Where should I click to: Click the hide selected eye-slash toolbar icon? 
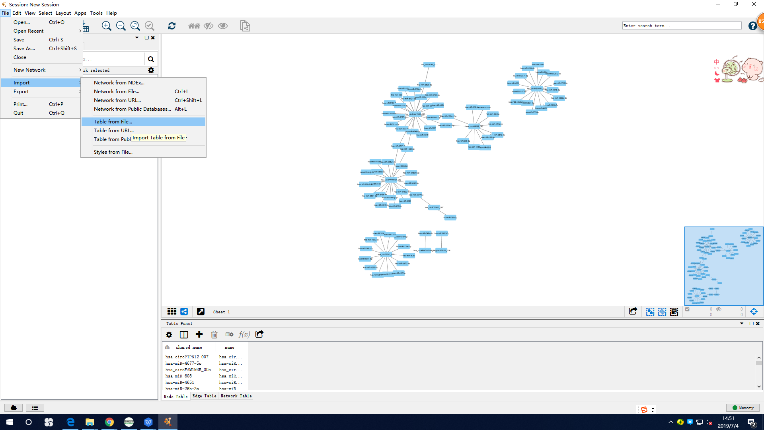point(209,26)
